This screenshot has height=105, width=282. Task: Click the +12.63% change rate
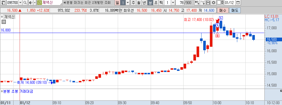(43, 10)
